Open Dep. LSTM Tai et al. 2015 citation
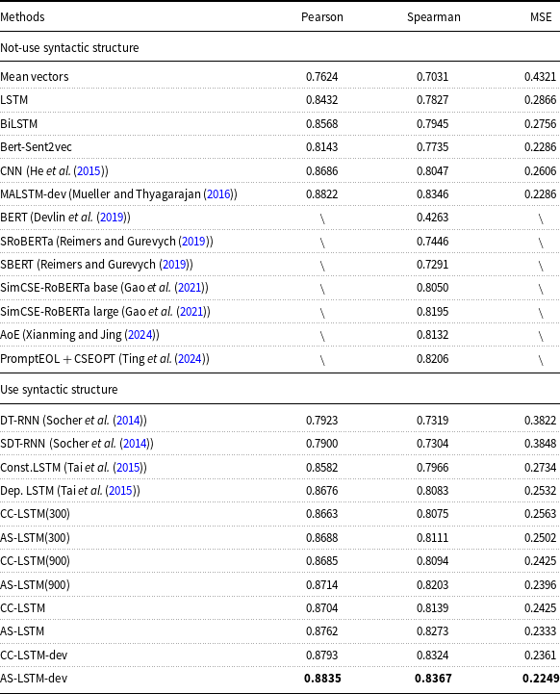The height and width of the screenshot is (694, 560). [x=121, y=490]
